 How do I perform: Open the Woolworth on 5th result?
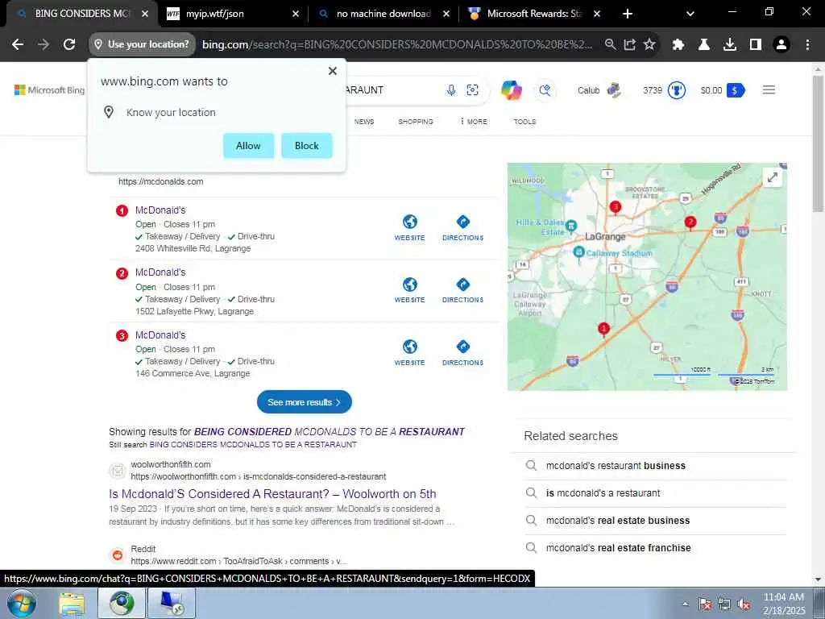coord(272,494)
